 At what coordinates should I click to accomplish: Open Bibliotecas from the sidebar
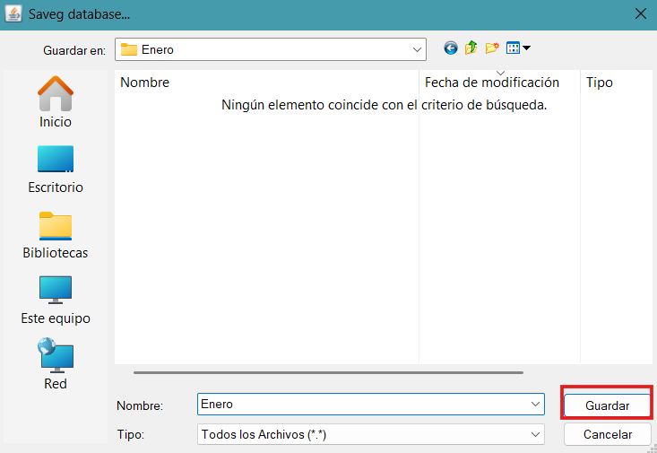[56, 234]
